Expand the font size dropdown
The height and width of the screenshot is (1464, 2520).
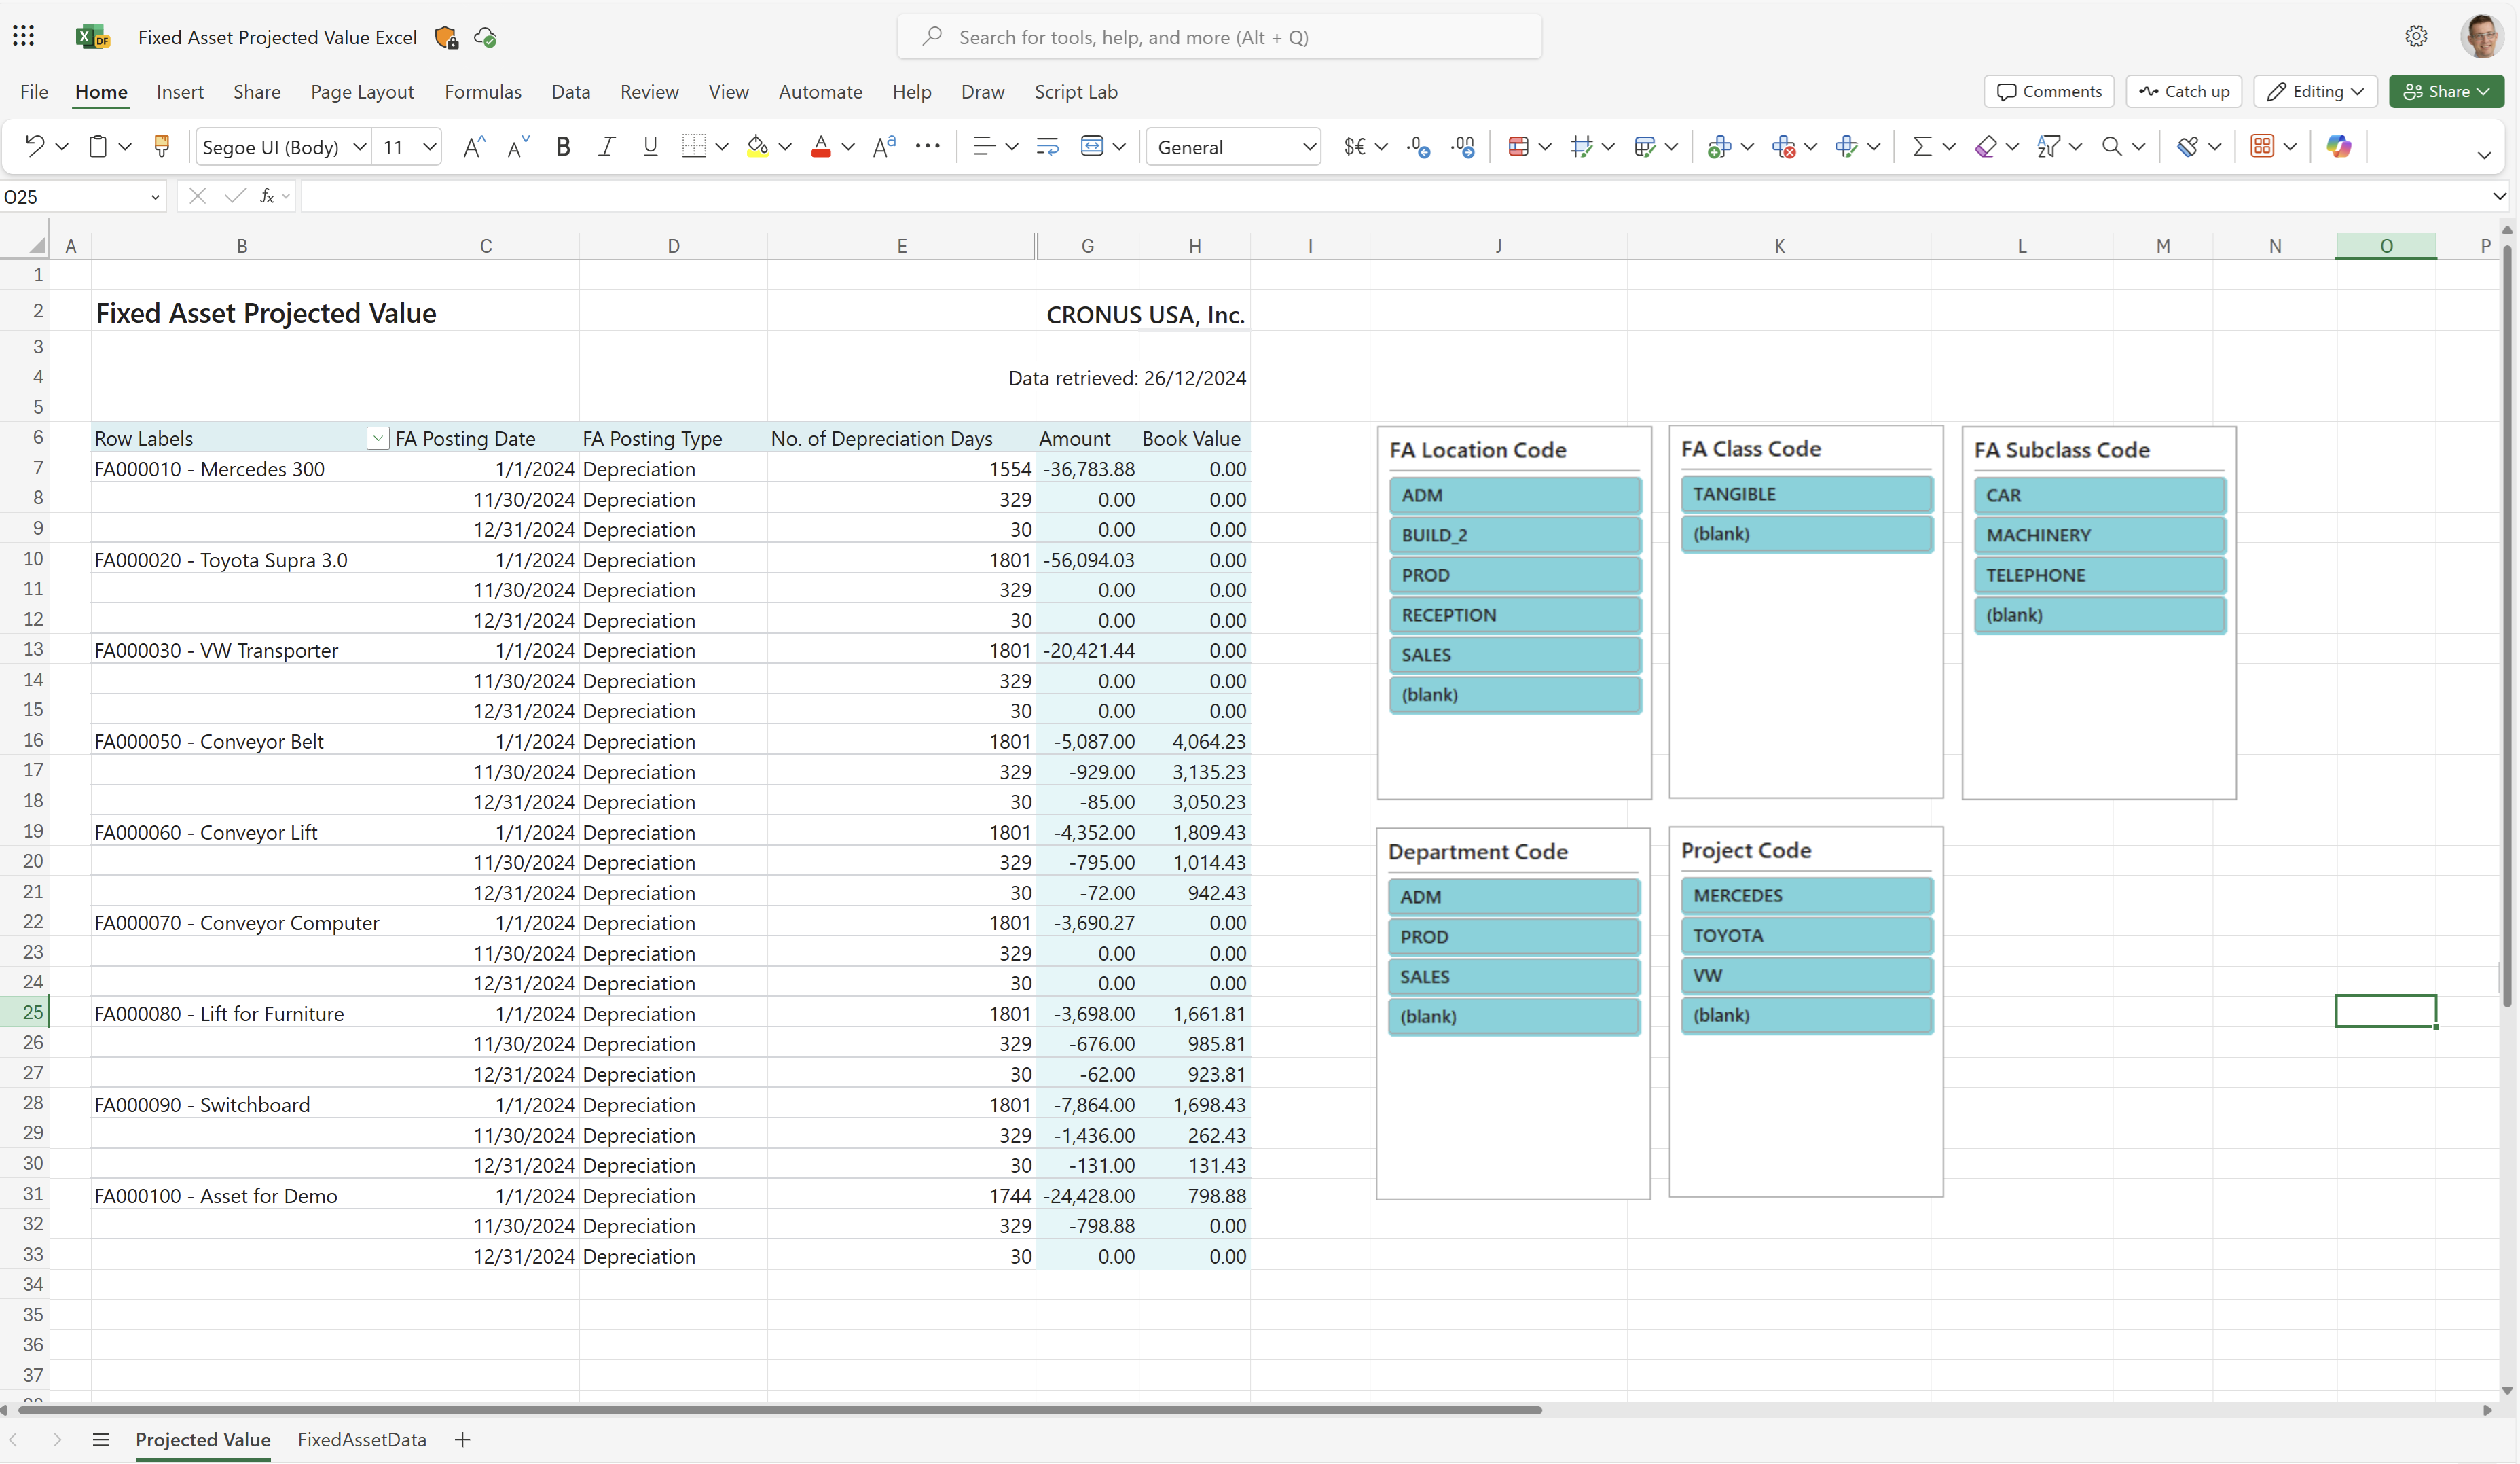pos(429,146)
